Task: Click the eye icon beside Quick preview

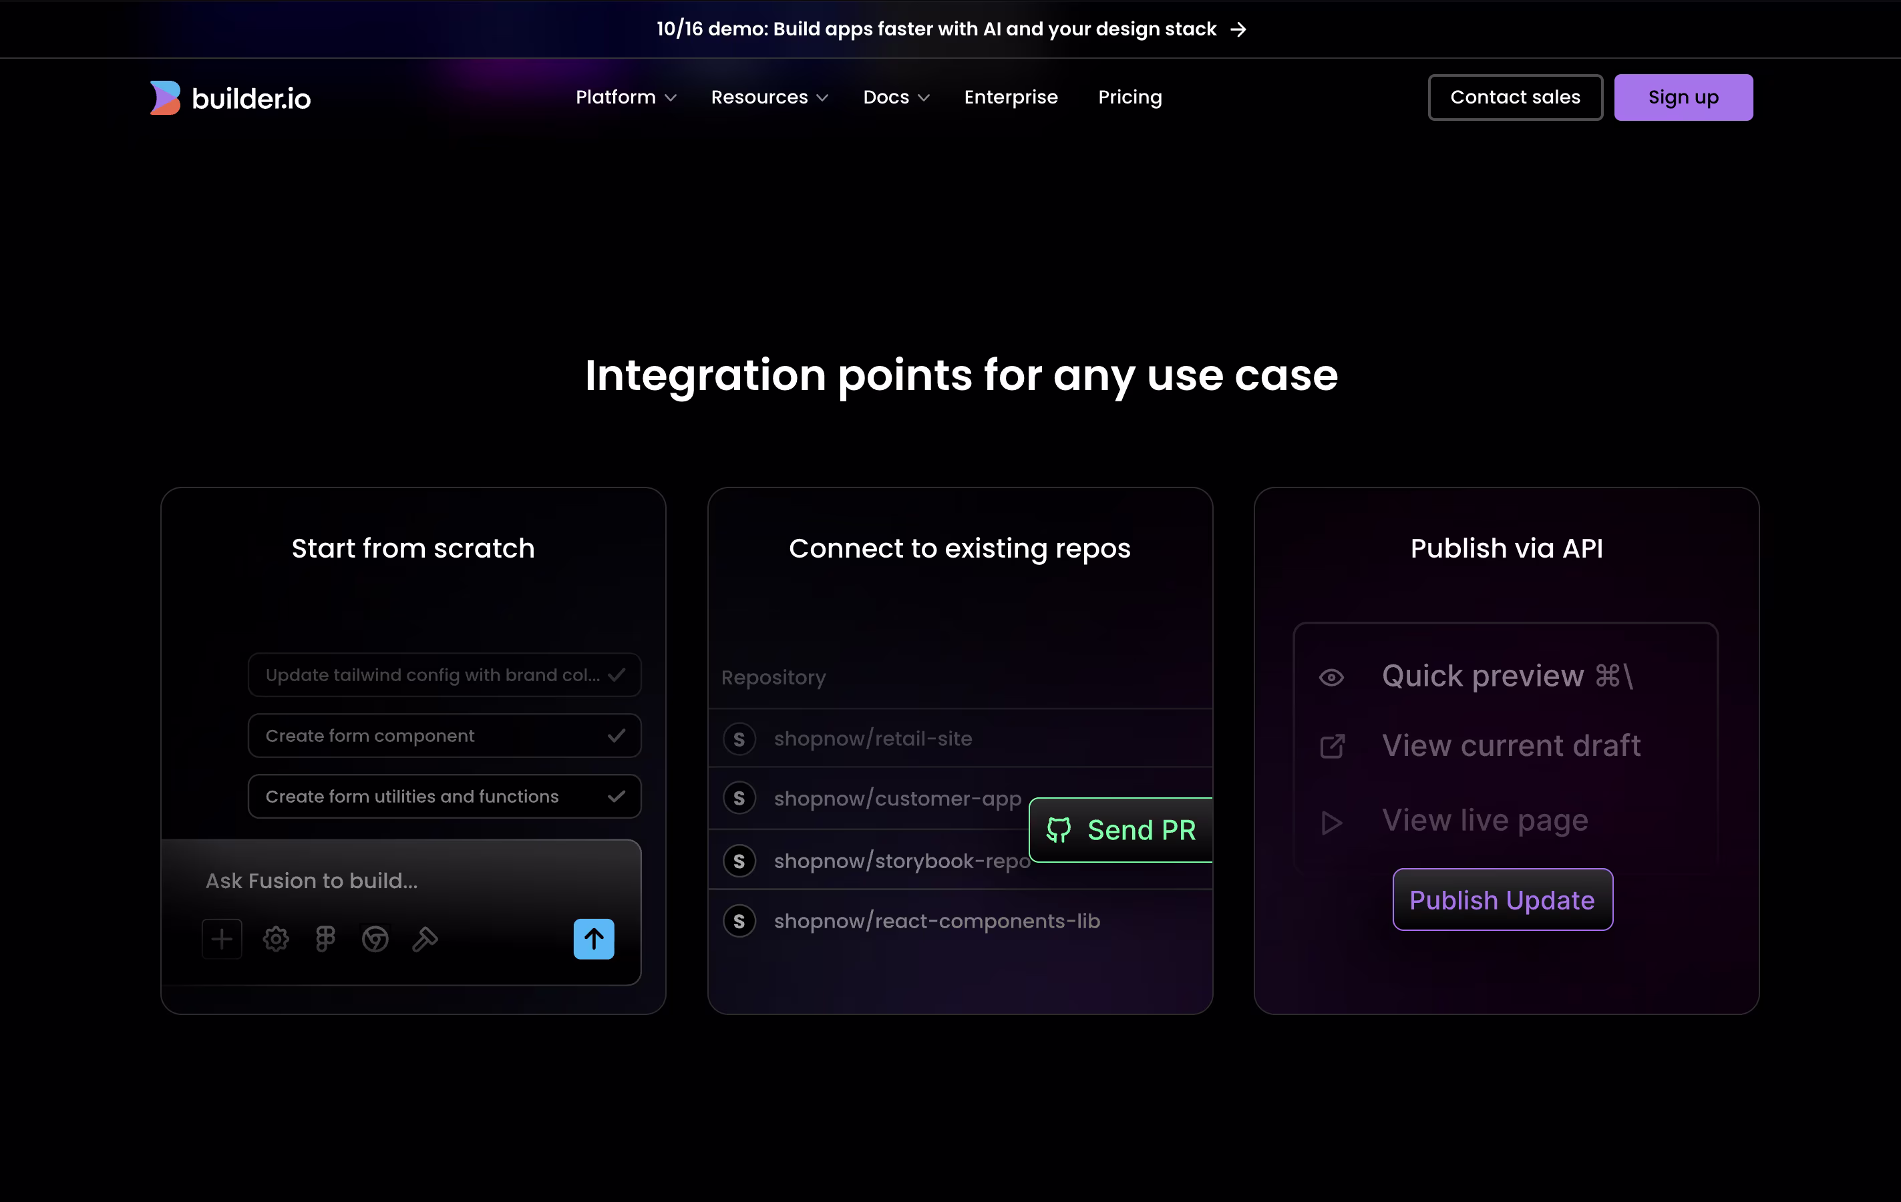Action: click(1332, 678)
